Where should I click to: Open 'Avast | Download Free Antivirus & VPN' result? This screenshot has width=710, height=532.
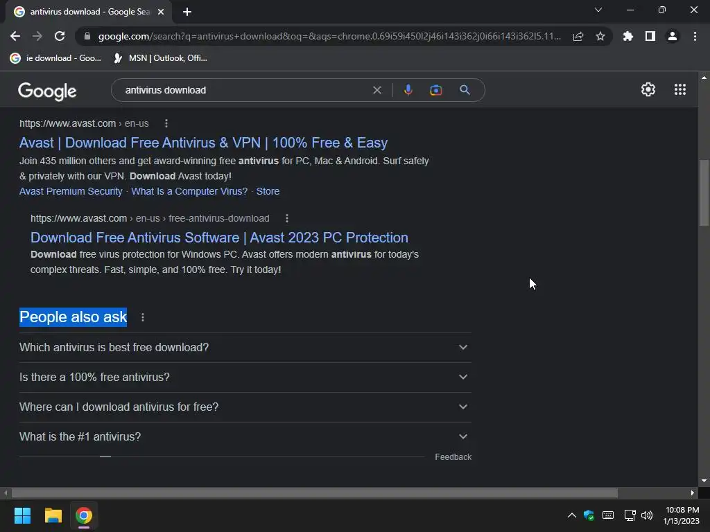point(203,143)
